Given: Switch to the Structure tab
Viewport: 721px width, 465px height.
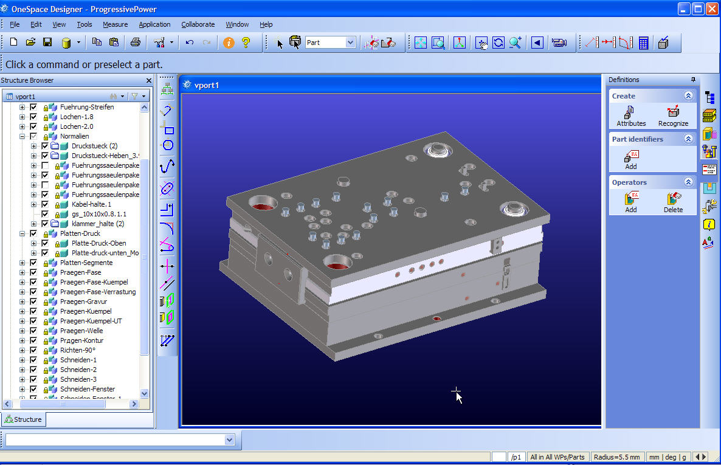Looking at the screenshot, I should 24,419.
